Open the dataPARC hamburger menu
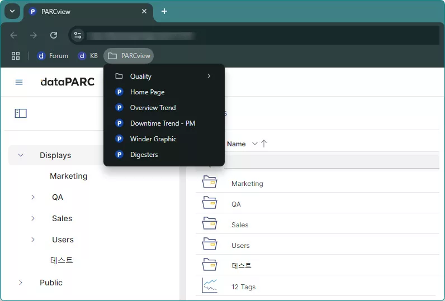The height and width of the screenshot is (301, 445). pyautogui.click(x=19, y=82)
